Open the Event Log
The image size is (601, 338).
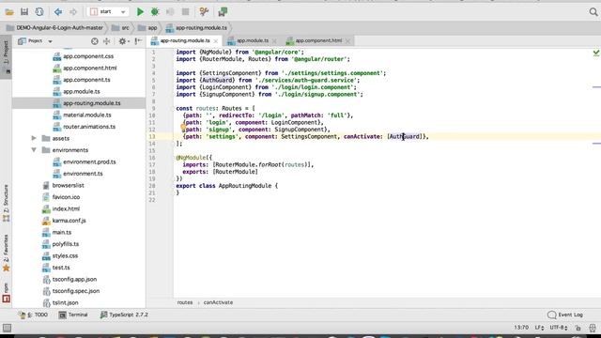point(565,315)
